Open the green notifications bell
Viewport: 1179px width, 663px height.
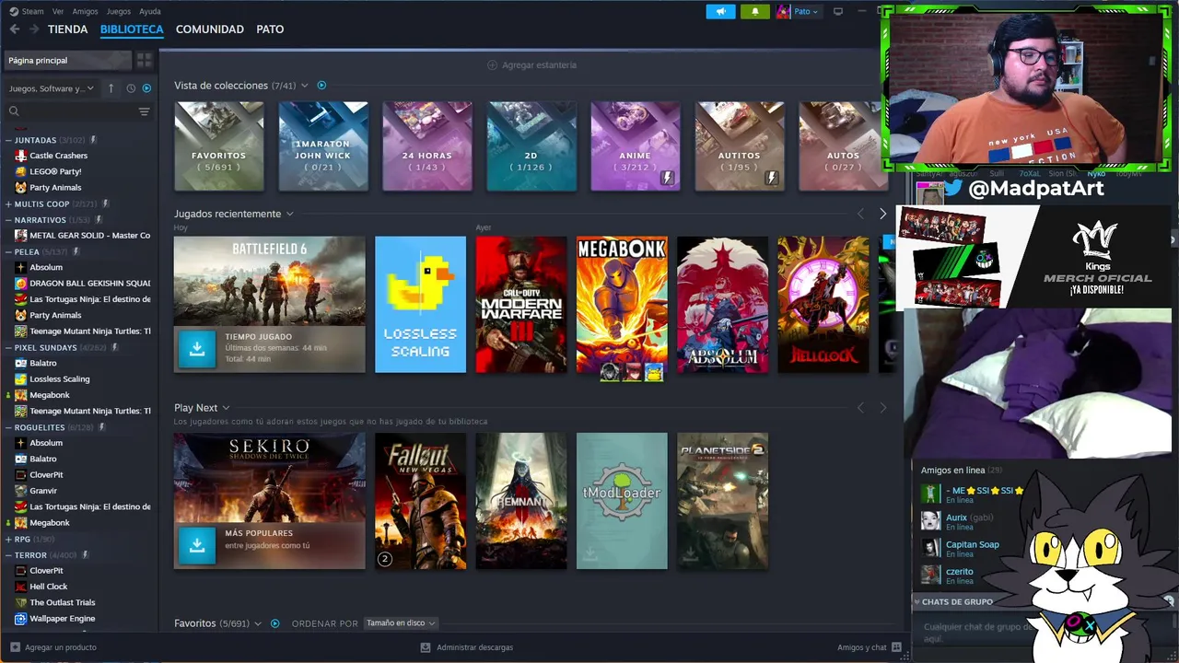point(754,12)
